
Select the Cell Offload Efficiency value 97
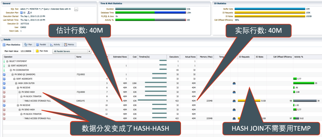291,119
